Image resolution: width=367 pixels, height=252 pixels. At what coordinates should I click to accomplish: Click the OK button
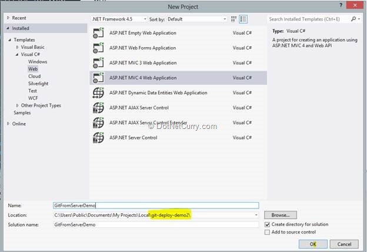[313, 244]
